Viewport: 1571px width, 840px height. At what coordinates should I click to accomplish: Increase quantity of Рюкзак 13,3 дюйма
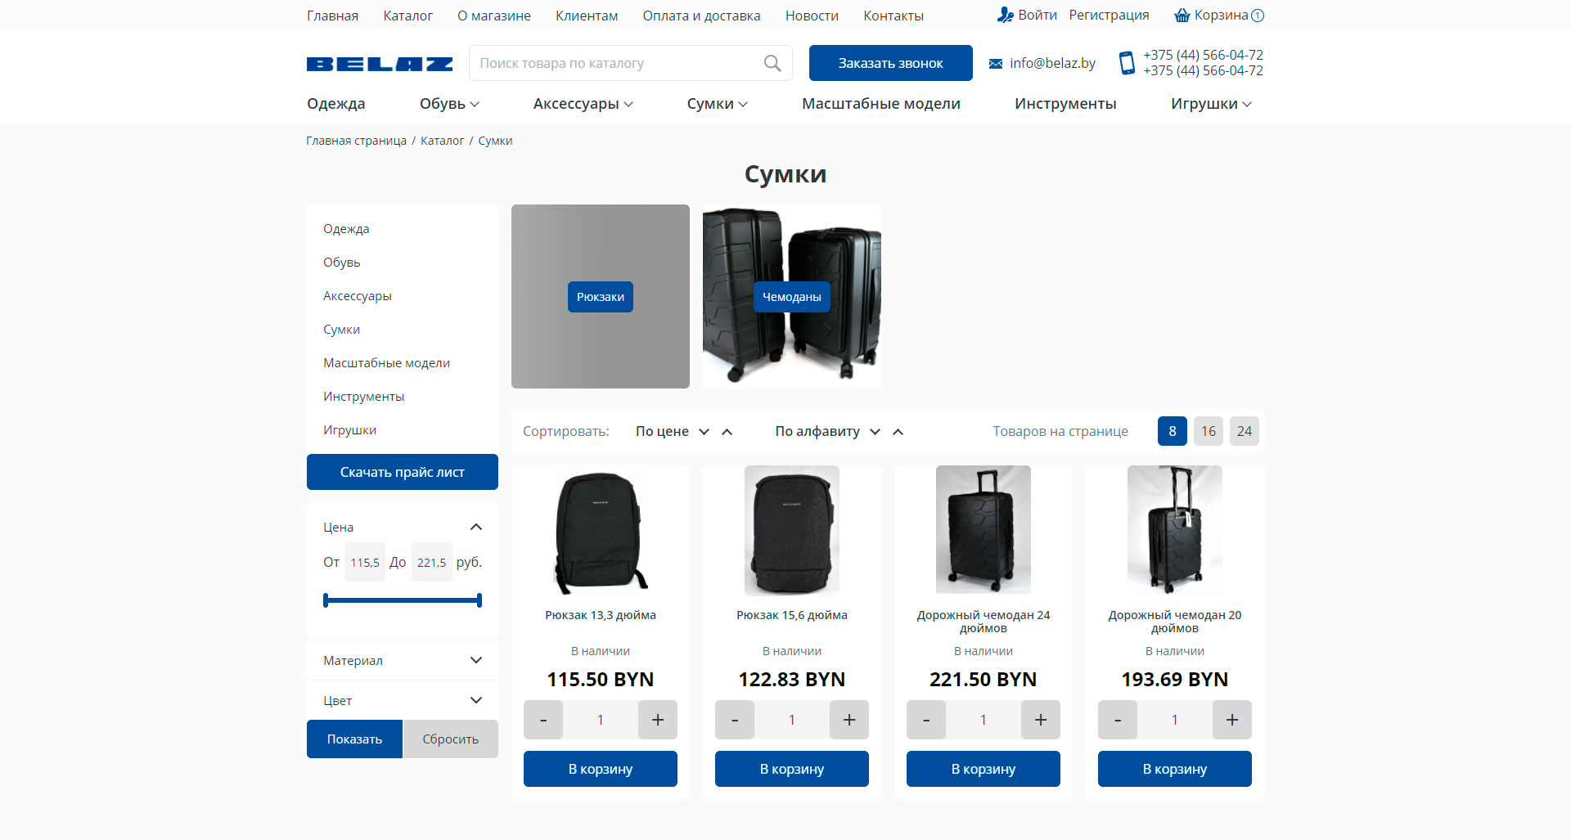click(657, 720)
